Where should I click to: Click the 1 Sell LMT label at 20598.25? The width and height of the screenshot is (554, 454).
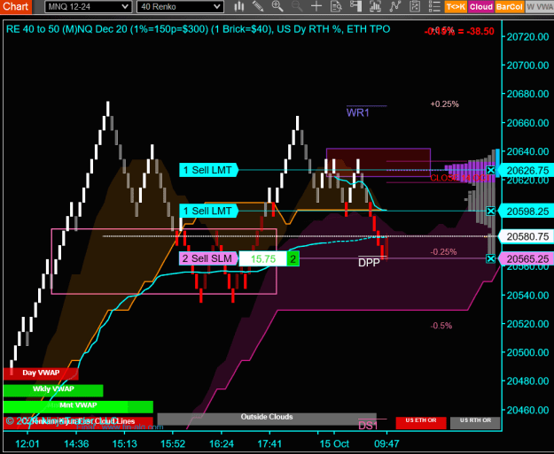[209, 211]
